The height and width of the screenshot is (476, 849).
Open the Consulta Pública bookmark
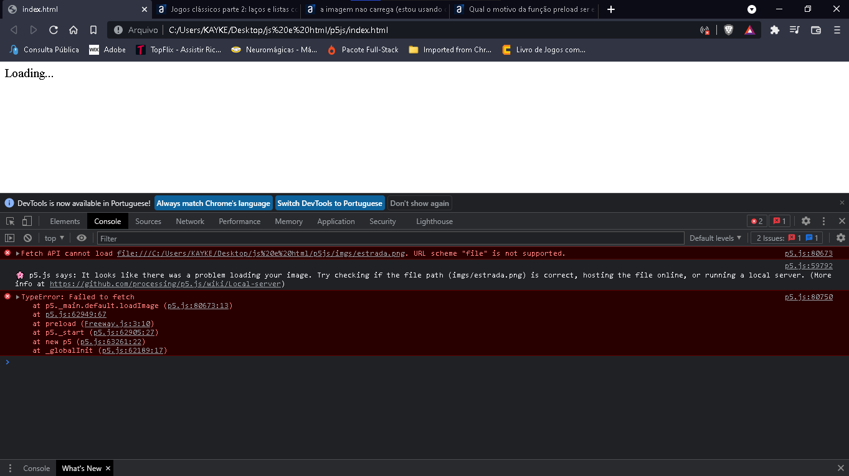pyautogui.click(x=44, y=50)
